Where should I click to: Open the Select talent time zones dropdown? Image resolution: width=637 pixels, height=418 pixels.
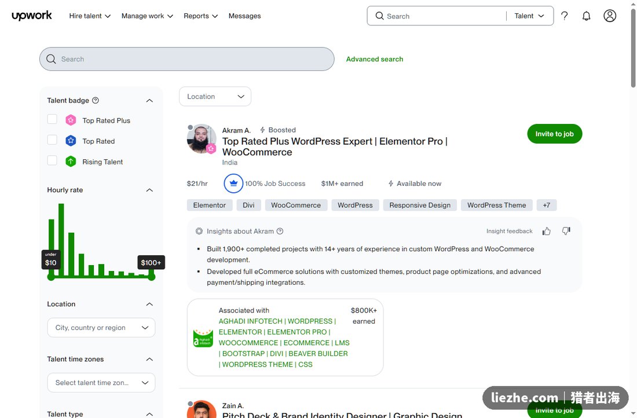[x=101, y=383]
